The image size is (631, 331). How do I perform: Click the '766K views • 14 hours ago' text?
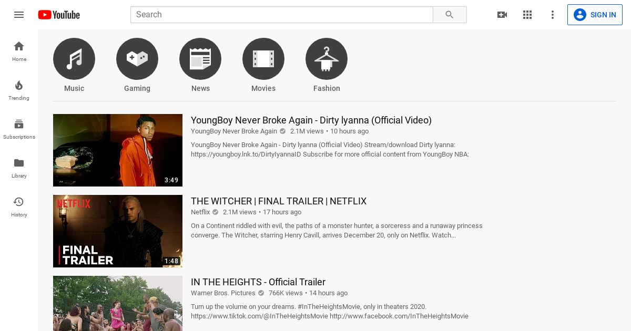coord(308,293)
